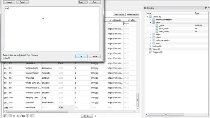Click the Tables (6) icon

point(150,17)
